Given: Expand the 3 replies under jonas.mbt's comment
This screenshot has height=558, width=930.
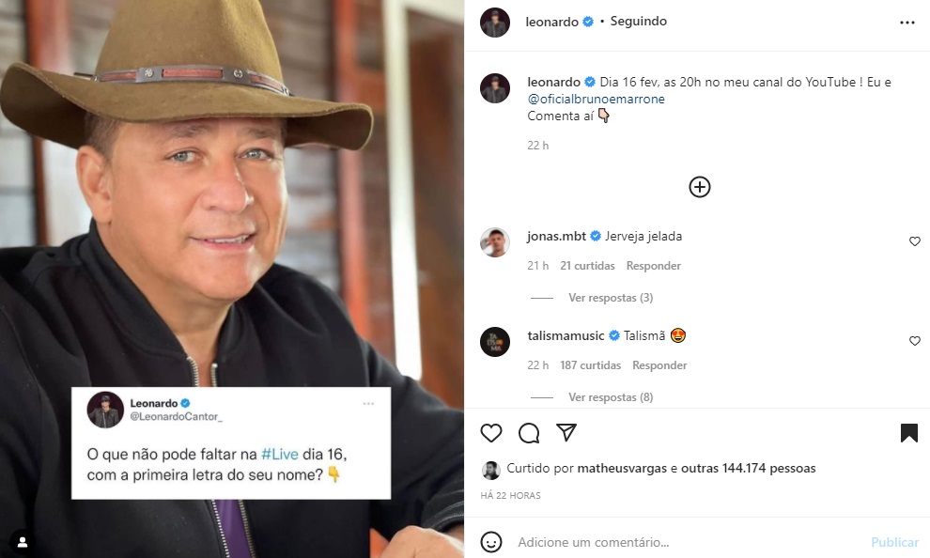Looking at the screenshot, I should tap(611, 297).
